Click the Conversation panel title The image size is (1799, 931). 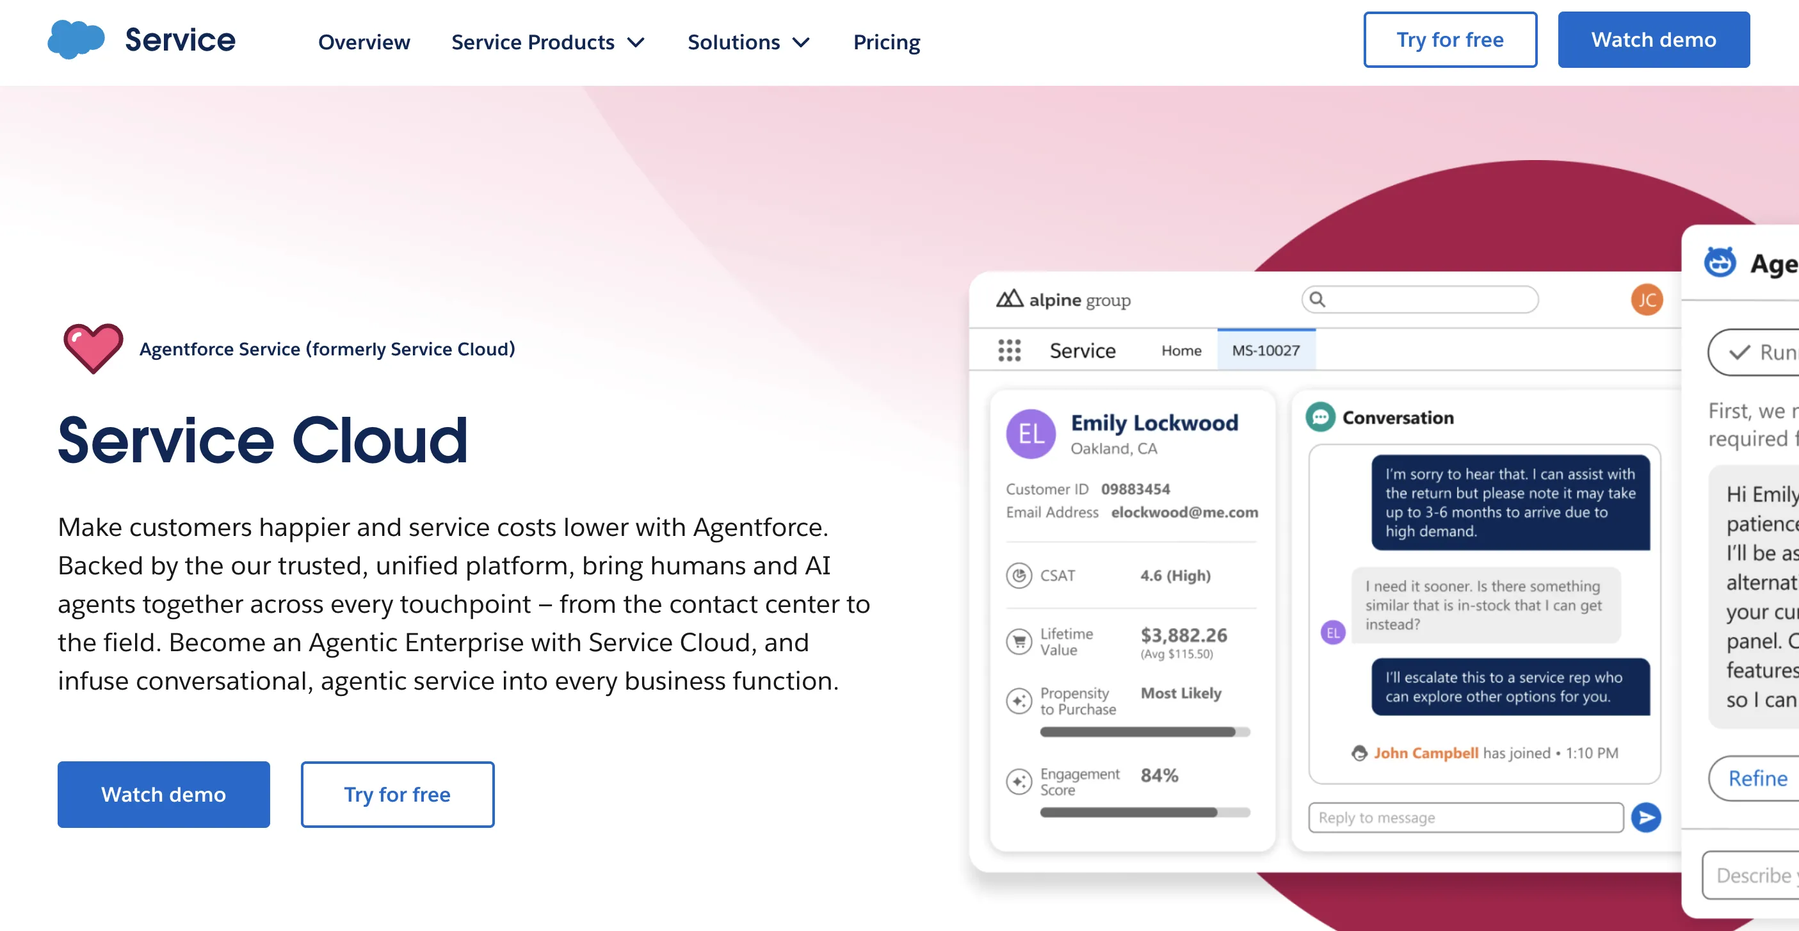tap(1398, 417)
